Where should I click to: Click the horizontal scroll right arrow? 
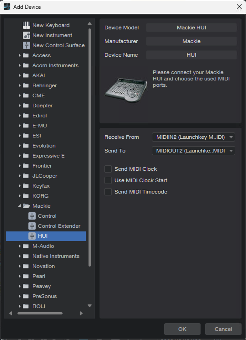click(81, 313)
